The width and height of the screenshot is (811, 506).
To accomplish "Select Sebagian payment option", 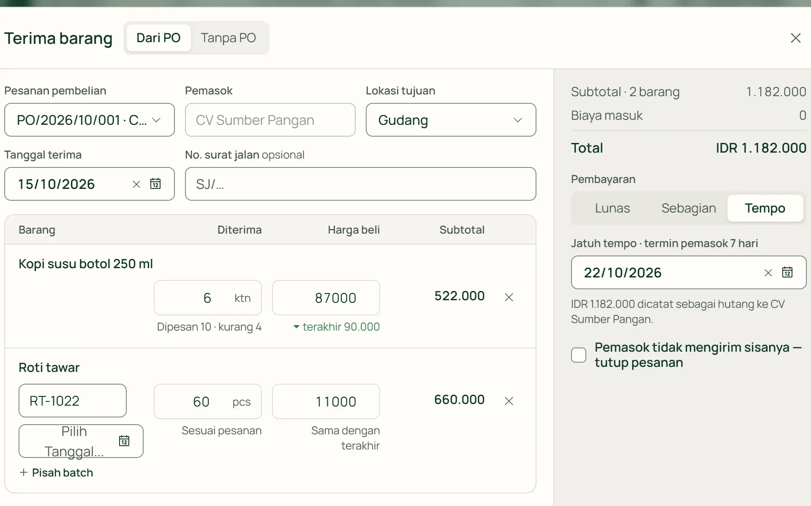I will point(689,208).
